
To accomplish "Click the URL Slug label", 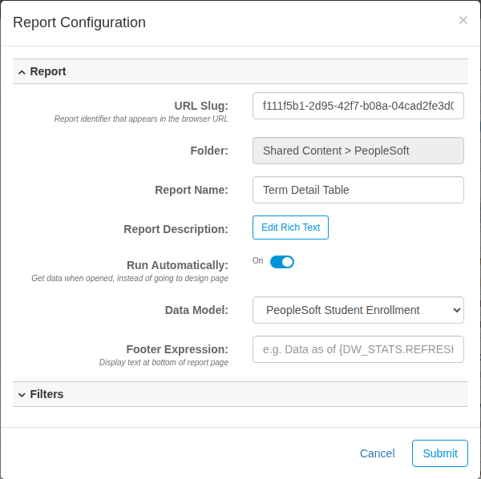I will (x=201, y=106).
